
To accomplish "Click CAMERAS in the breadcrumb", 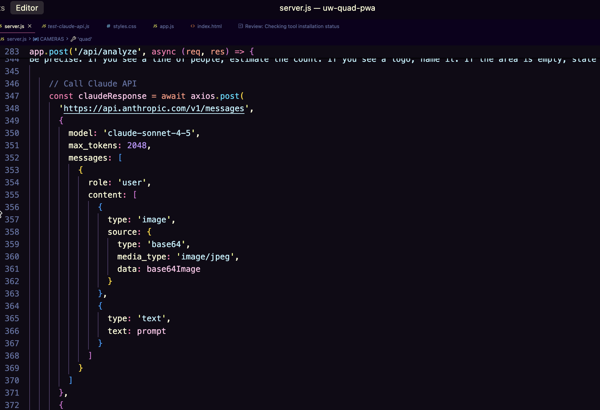I will (x=52, y=39).
